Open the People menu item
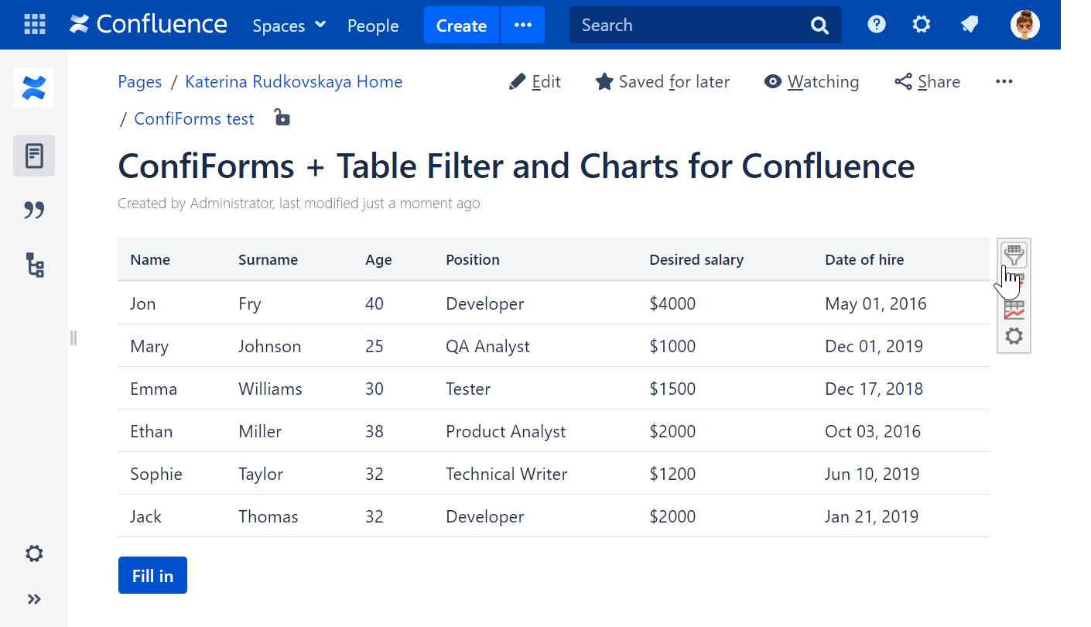Viewport: 1091px width, 627px height. (373, 26)
